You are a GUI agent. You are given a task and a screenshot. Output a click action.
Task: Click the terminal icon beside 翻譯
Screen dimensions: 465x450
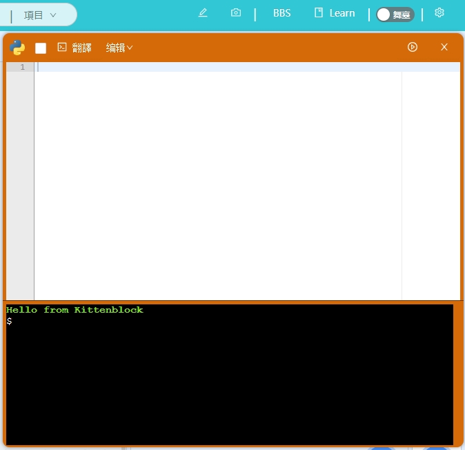tap(62, 48)
